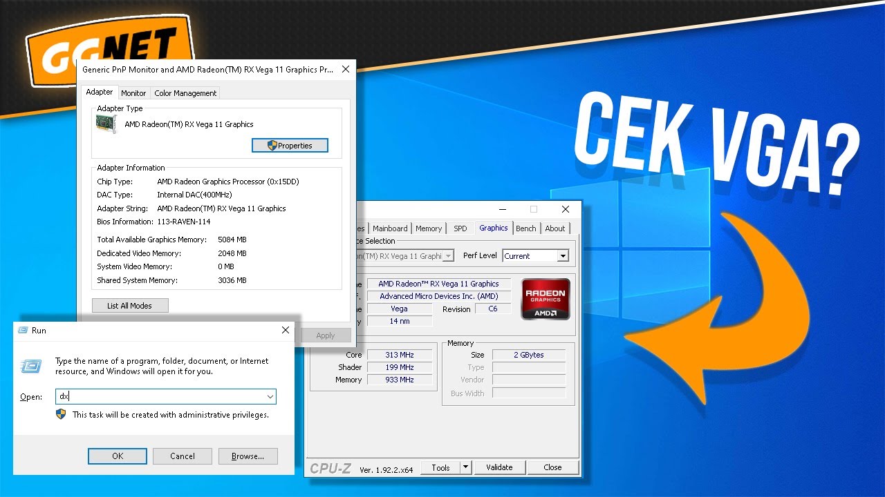Select the Graphics tab in CPU-Z

(x=494, y=228)
